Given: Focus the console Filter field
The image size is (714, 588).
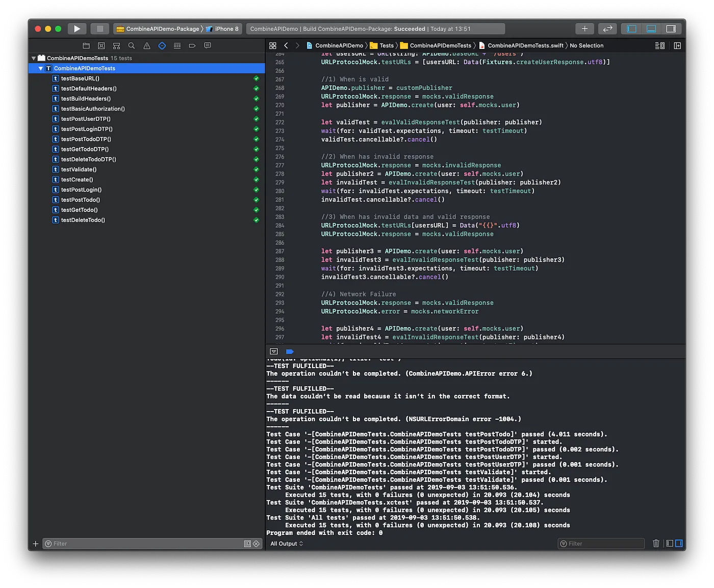Looking at the screenshot, I should 601,544.
